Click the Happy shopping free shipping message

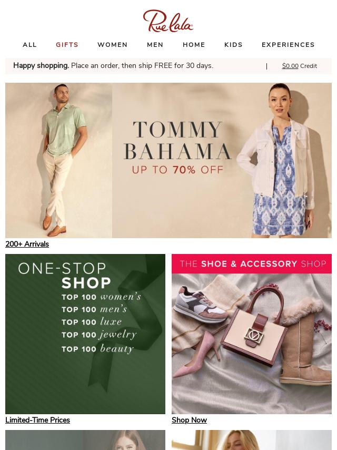[113, 66]
